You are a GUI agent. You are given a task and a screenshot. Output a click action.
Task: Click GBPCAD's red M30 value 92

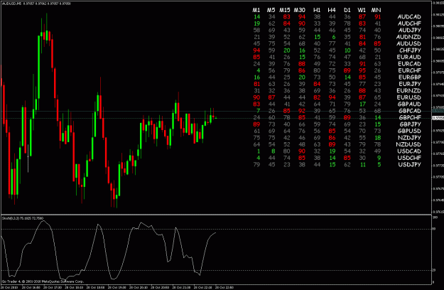pyautogui.click(x=302, y=111)
